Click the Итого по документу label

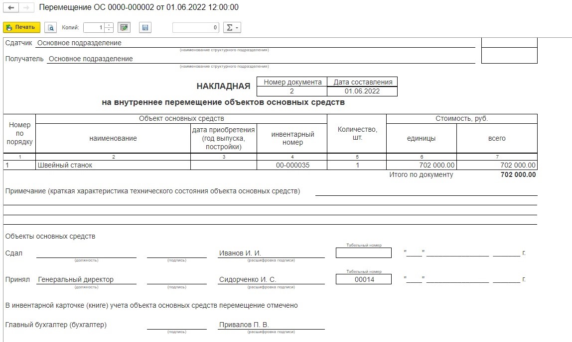pos(421,174)
